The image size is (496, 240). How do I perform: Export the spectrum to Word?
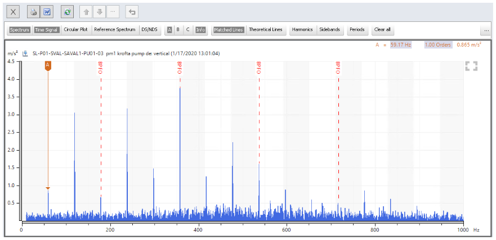(47, 11)
